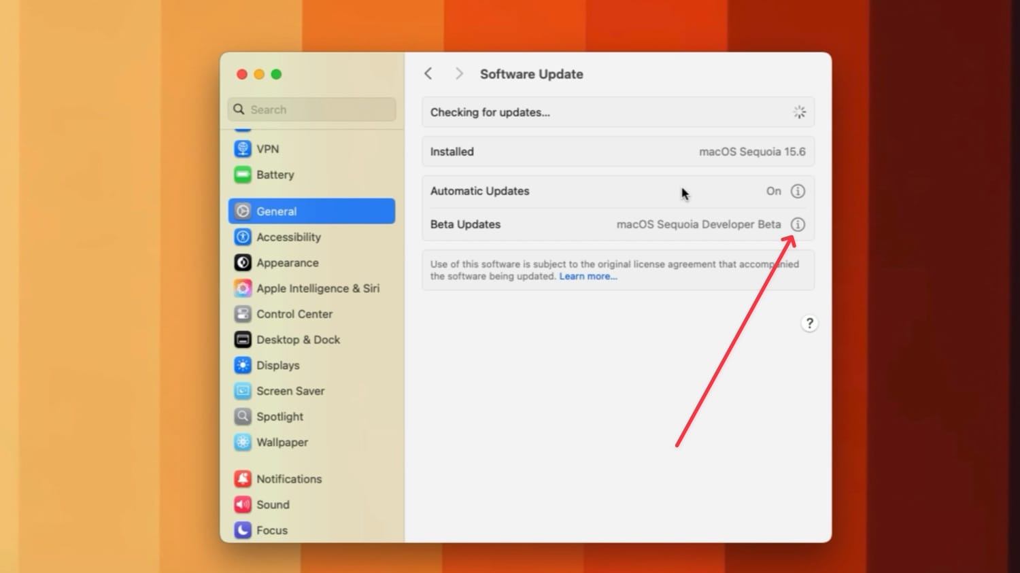Click the Focus moon icon
1020x573 pixels.
[243, 530]
